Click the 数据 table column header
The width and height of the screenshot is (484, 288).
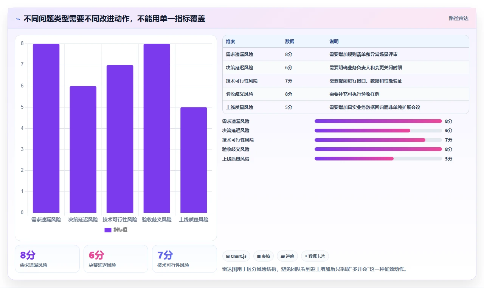(290, 42)
